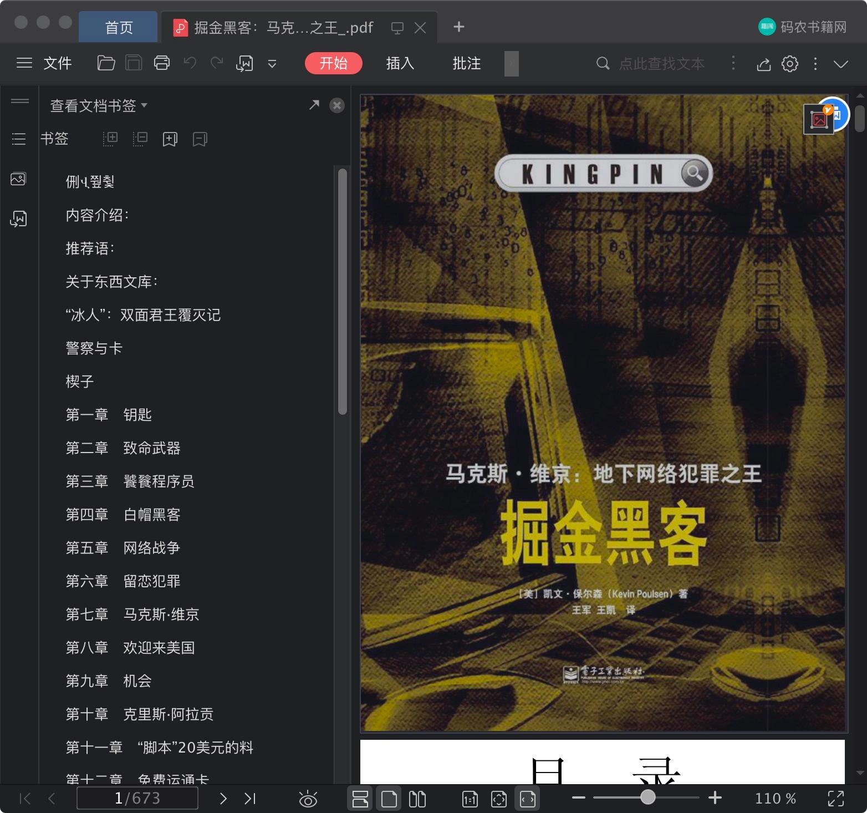Go to 第七章 马克斯·维京 bookmark
The width and height of the screenshot is (867, 813).
pos(132,614)
